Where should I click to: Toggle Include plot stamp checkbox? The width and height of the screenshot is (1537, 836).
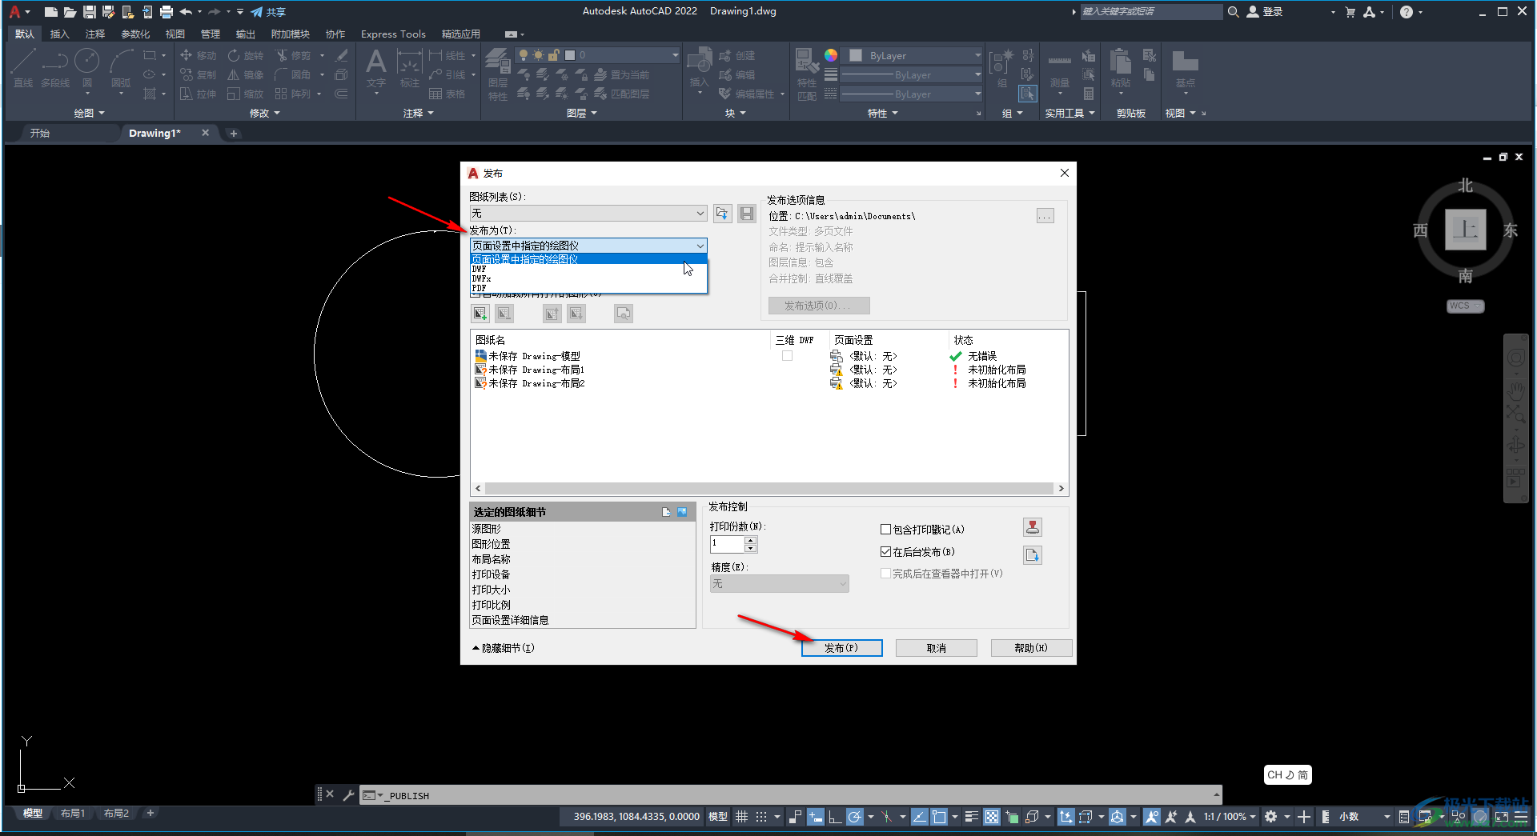point(885,530)
